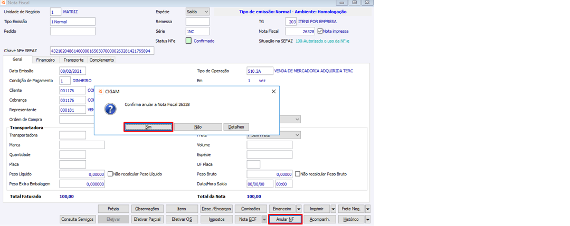Click the Tipo de Operação field

259,71
